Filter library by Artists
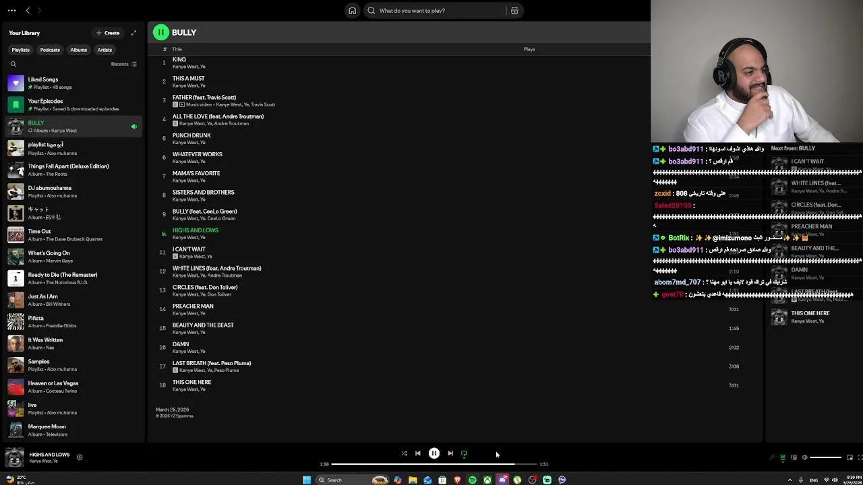Viewport: 863px width, 485px height. 105,50
